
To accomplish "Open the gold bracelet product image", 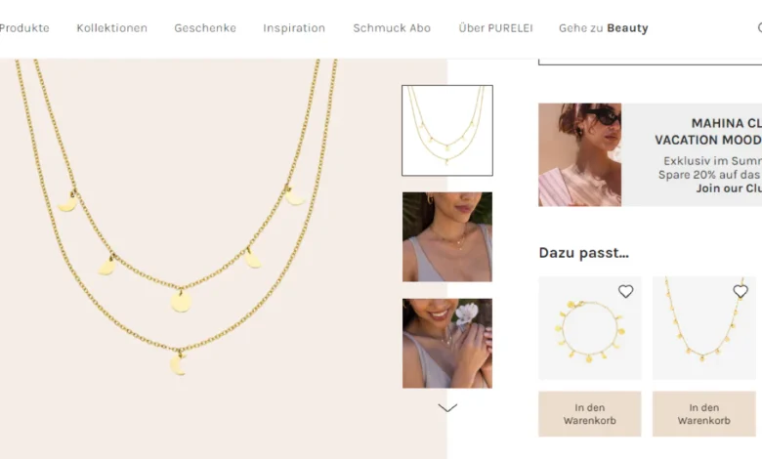I will [x=589, y=328].
